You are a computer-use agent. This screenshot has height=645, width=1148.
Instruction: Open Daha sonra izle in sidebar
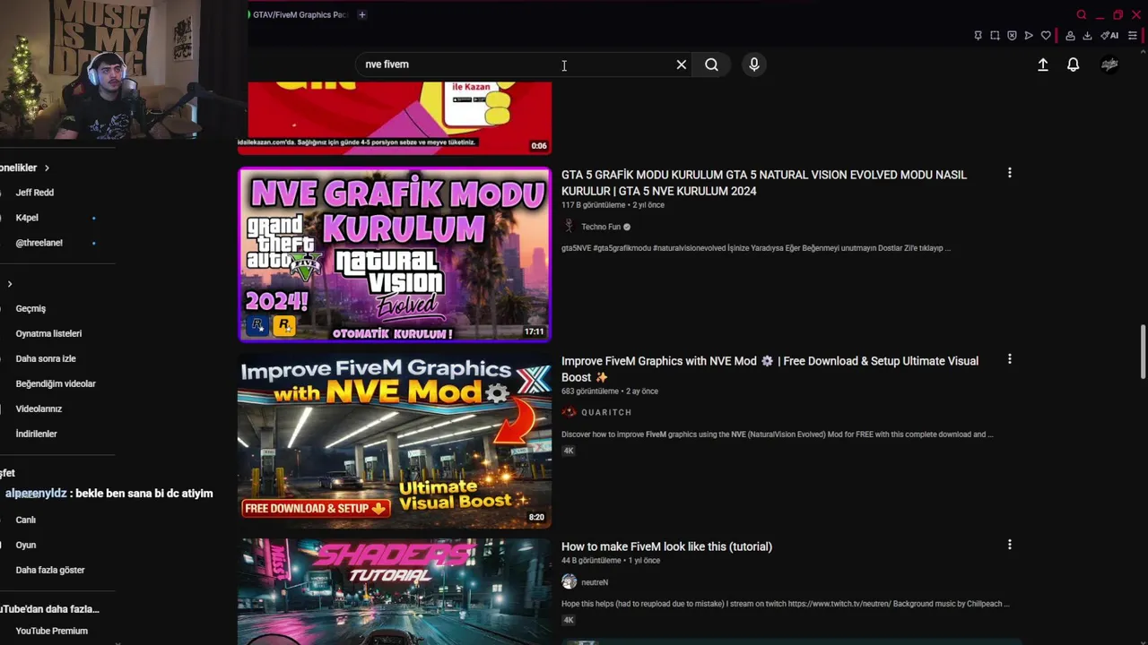(46, 358)
